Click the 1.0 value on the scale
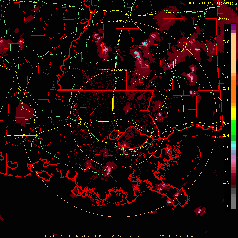 click(x=226, y=159)
